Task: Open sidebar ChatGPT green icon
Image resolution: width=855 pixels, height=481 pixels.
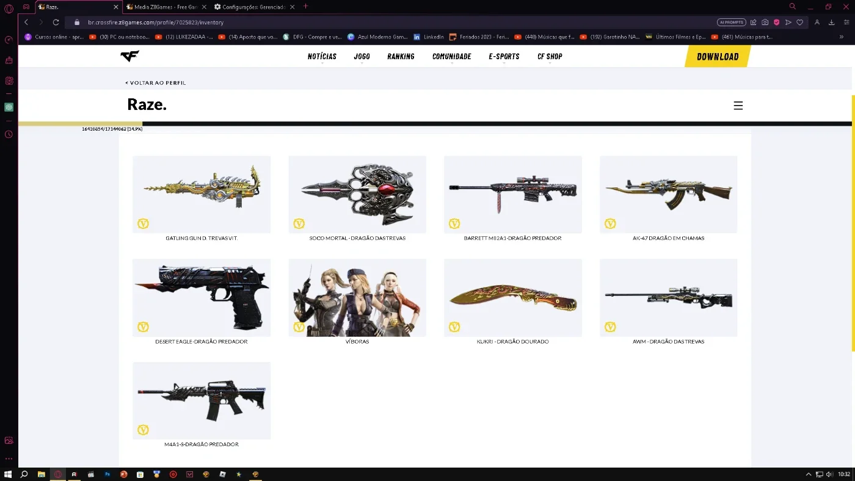Action: tap(9, 107)
